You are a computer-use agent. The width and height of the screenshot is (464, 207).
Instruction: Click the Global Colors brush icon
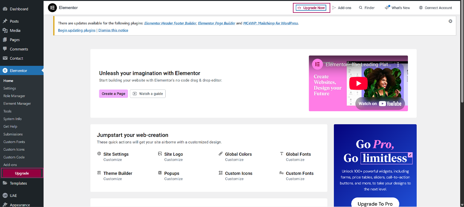coord(221,154)
